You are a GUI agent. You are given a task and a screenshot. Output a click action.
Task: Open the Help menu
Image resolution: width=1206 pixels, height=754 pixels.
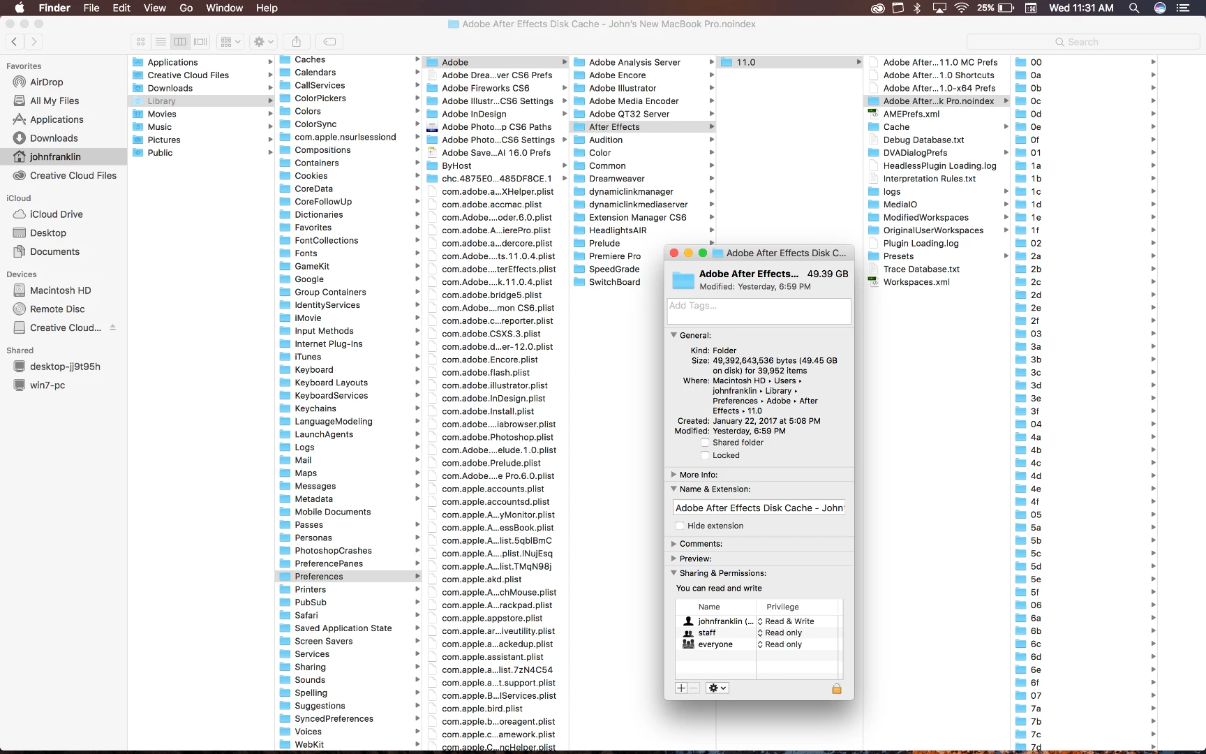pos(267,8)
